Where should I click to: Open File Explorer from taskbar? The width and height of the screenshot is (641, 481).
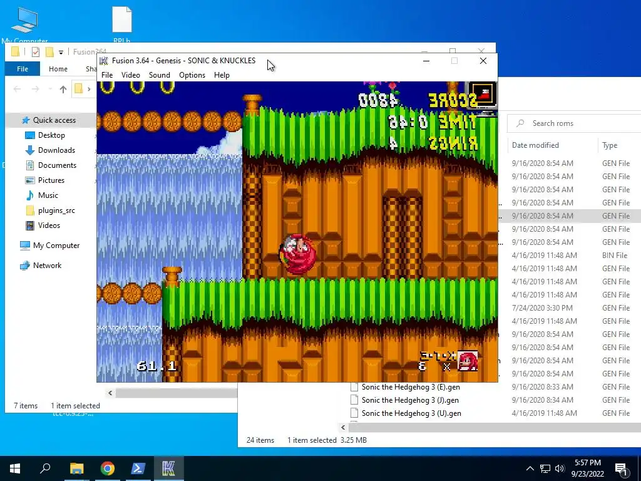click(x=76, y=468)
